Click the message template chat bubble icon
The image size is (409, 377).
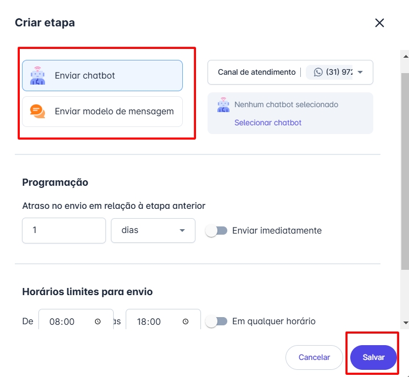[38, 111]
